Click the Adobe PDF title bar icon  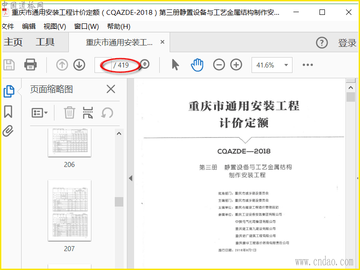point(5,13)
